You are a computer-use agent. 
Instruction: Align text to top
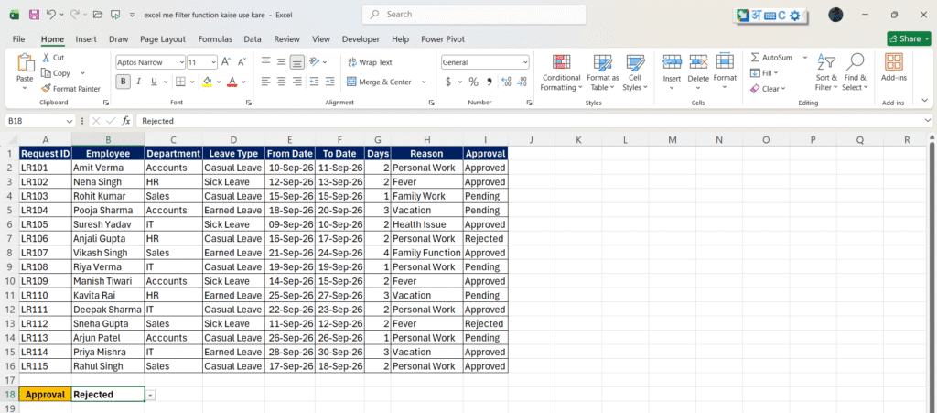pos(265,61)
